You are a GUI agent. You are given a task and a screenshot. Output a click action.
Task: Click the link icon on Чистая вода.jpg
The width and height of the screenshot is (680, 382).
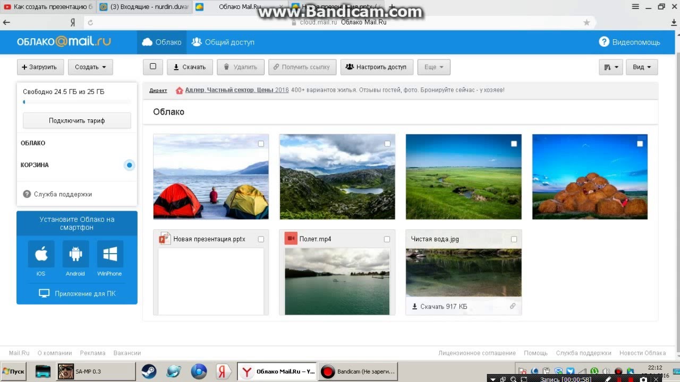[x=513, y=306]
